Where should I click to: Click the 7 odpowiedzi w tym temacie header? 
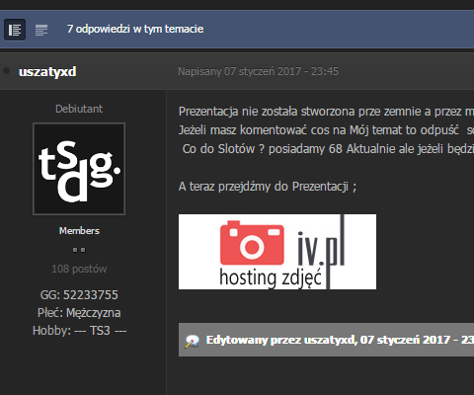point(135,29)
